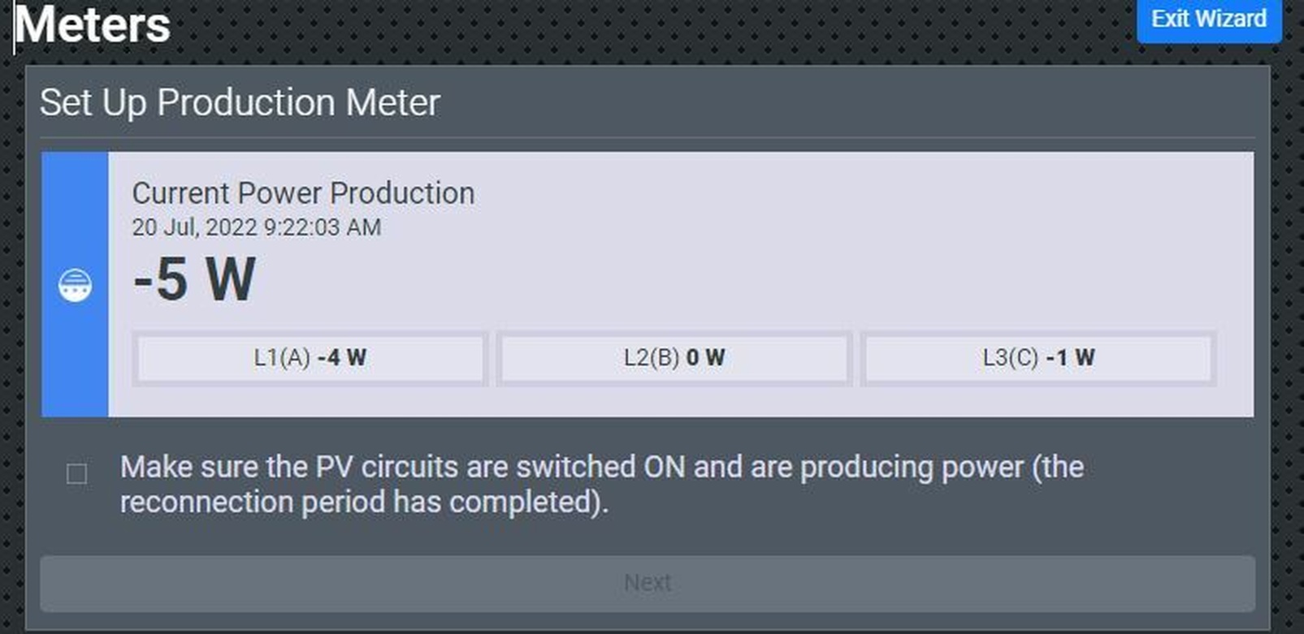
Task: Click the 20 Jul, 2022 timestamp
Action: point(256,227)
